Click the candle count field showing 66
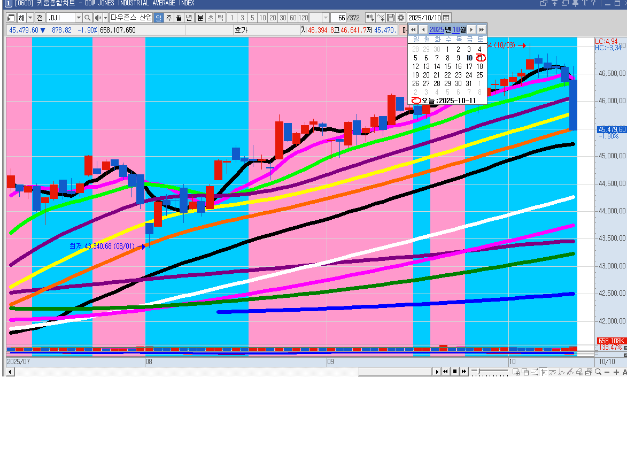This screenshot has height=462, width=627. click(x=338, y=18)
